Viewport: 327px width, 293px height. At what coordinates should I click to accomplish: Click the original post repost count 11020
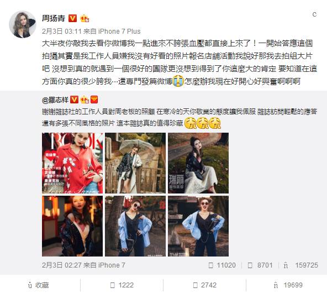click(222, 265)
